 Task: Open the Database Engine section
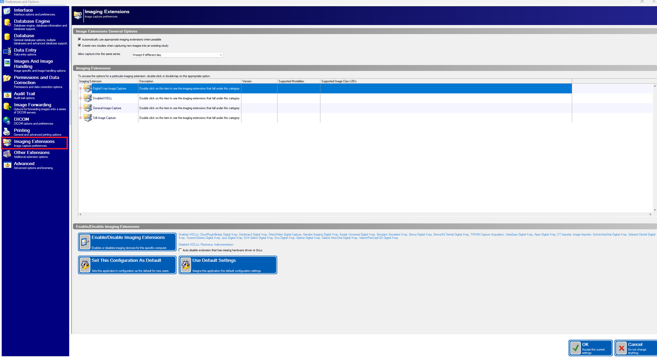35,25
